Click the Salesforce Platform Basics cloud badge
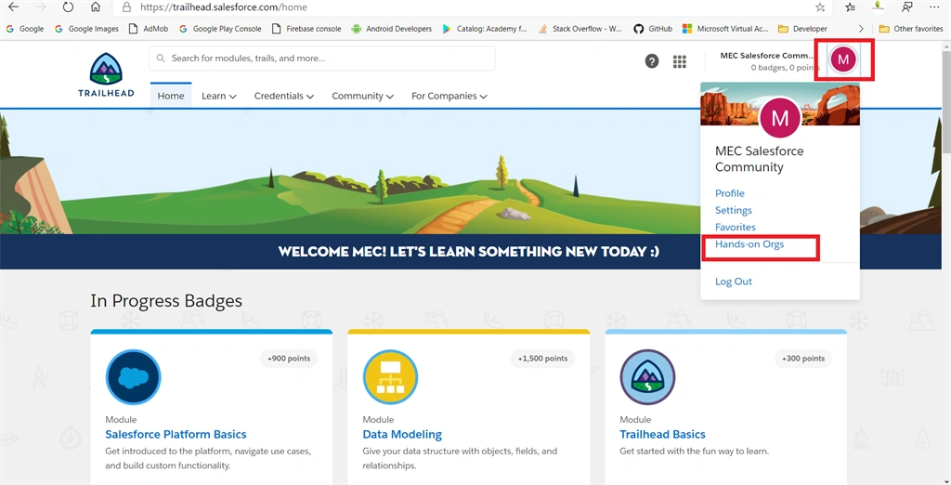951x485 pixels. click(x=133, y=377)
